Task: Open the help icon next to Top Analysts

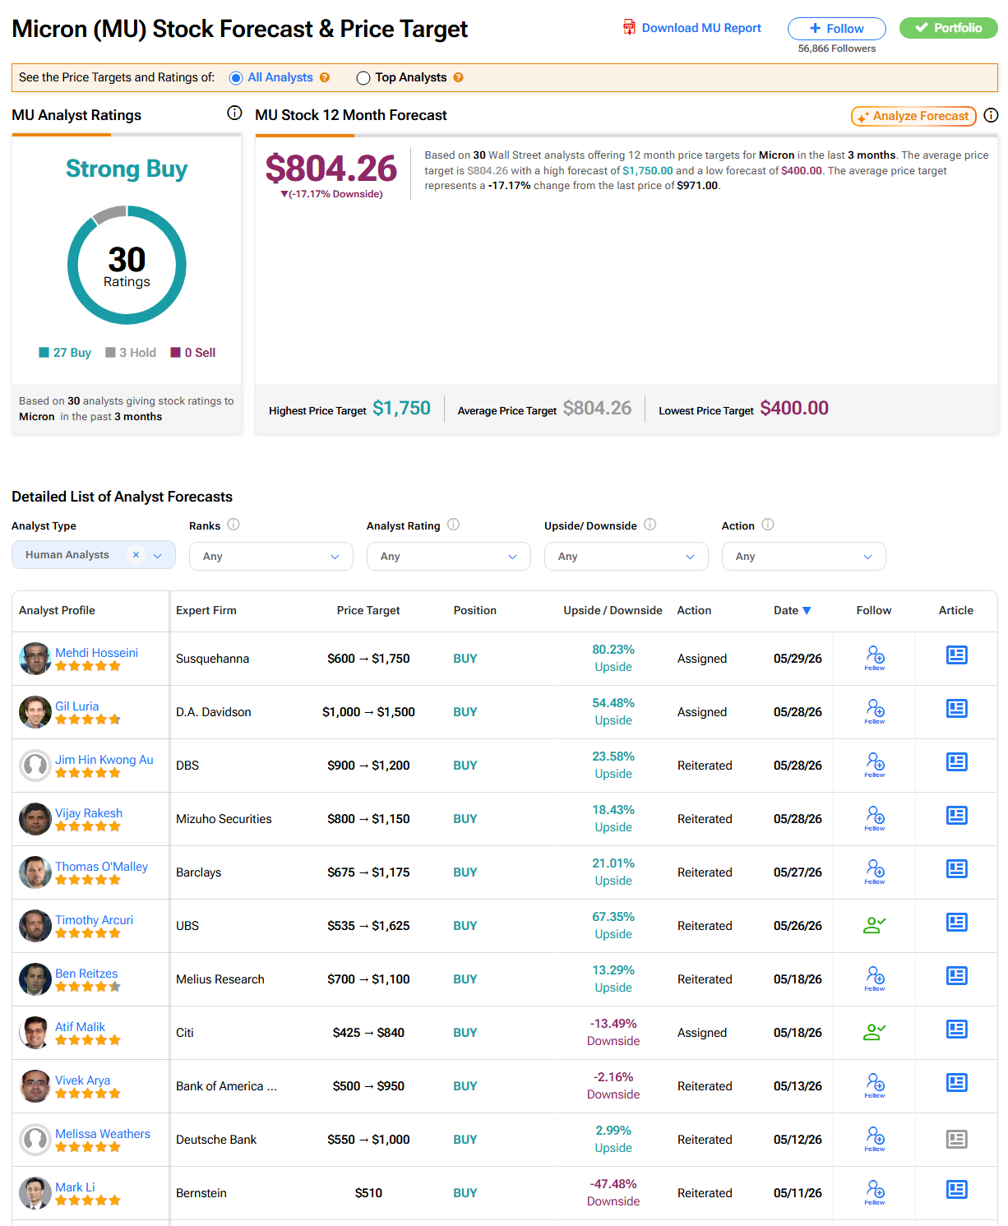Action: click(x=459, y=77)
